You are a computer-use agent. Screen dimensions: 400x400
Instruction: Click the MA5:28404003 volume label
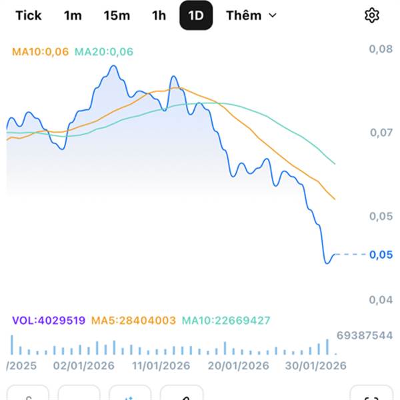[x=133, y=321]
